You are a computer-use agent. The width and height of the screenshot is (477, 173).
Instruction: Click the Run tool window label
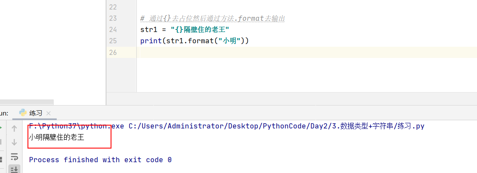[x=4, y=113]
